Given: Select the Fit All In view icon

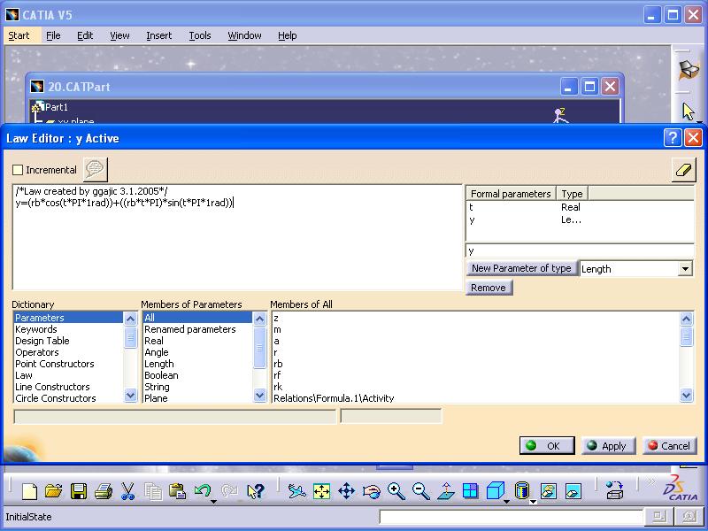Looking at the screenshot, I should (x=321, y=491).
